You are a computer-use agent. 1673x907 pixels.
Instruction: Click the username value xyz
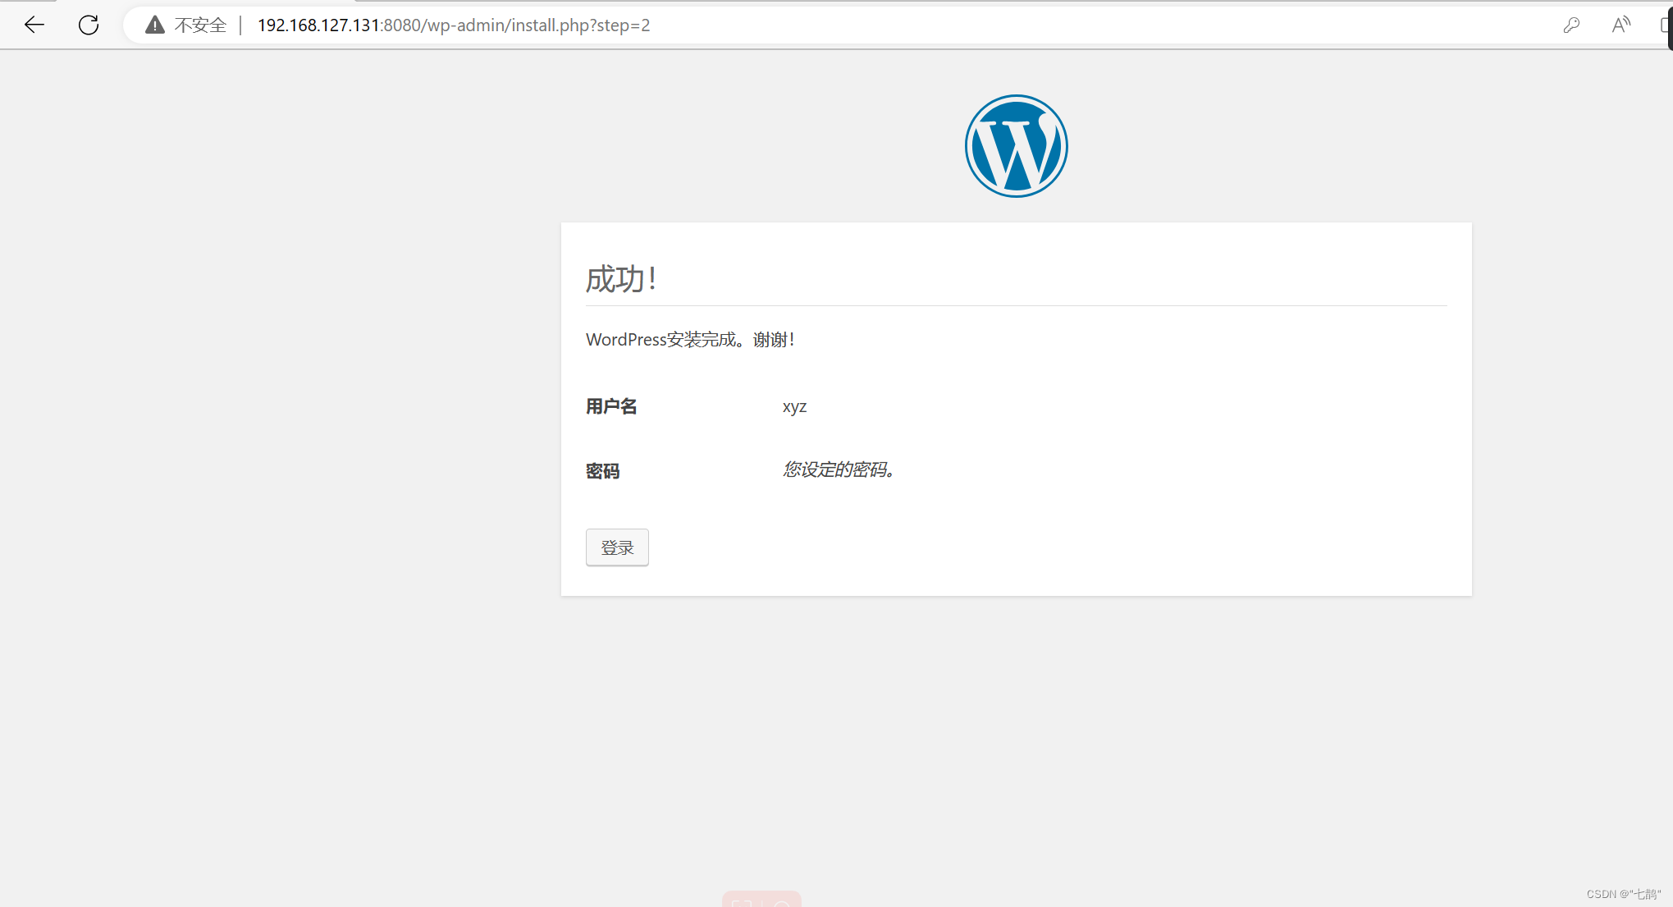click(793, 405)
